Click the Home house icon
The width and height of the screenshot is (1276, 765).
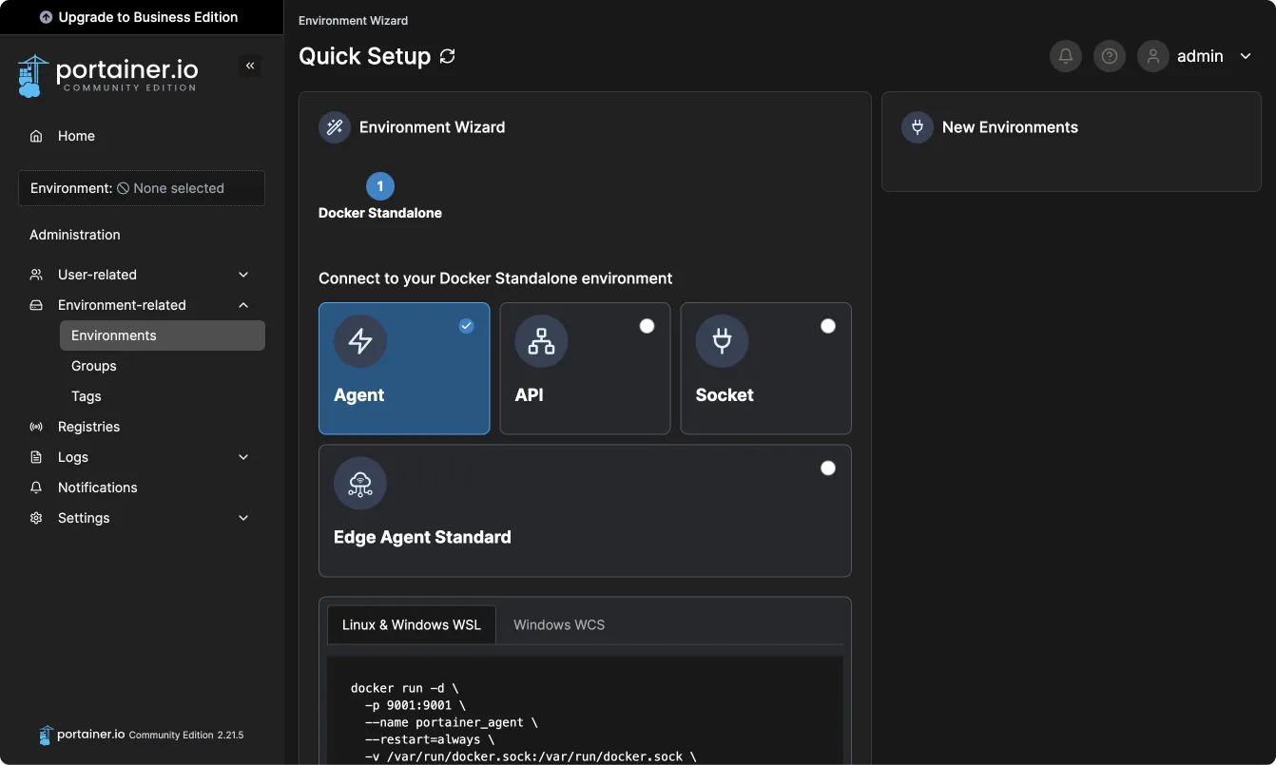click(x=36, y=136)
